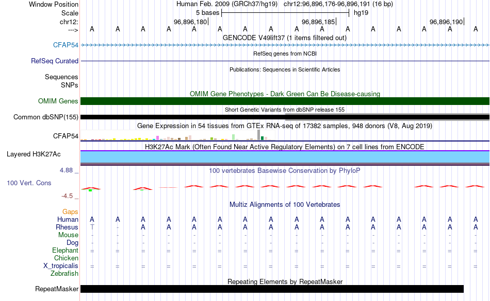Click Publications: Sequences in Scientific Articles title
Image resolution: width=490 pixels, height=301 pixels.
(285, 69)
